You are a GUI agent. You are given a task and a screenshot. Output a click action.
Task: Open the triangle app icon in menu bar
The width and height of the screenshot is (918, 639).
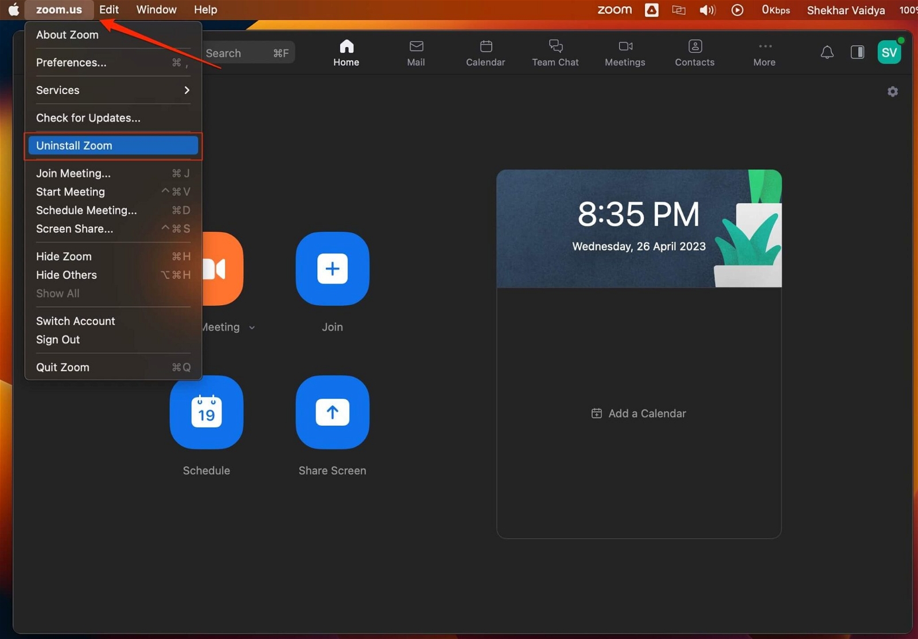[652, 10]
